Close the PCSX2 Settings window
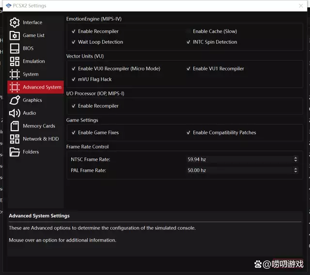 point(301,6)
